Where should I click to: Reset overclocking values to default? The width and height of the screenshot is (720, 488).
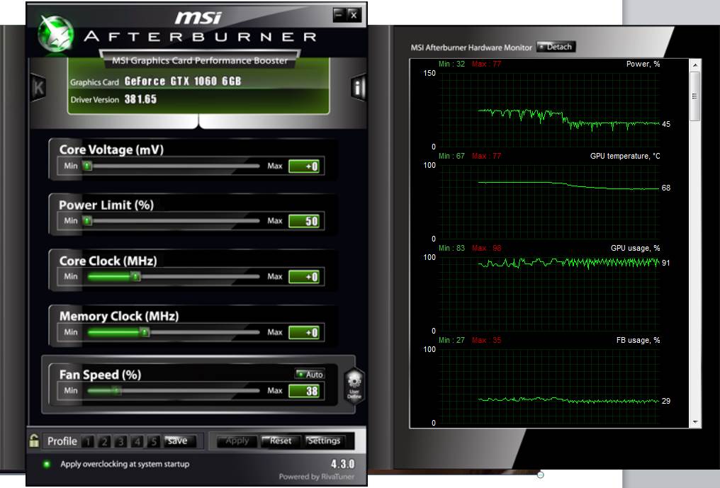pyautogui.click(x=280, y=441)
